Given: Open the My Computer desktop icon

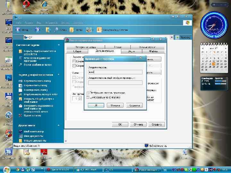Looking at the screenshot, I should [x=8, y=25].
